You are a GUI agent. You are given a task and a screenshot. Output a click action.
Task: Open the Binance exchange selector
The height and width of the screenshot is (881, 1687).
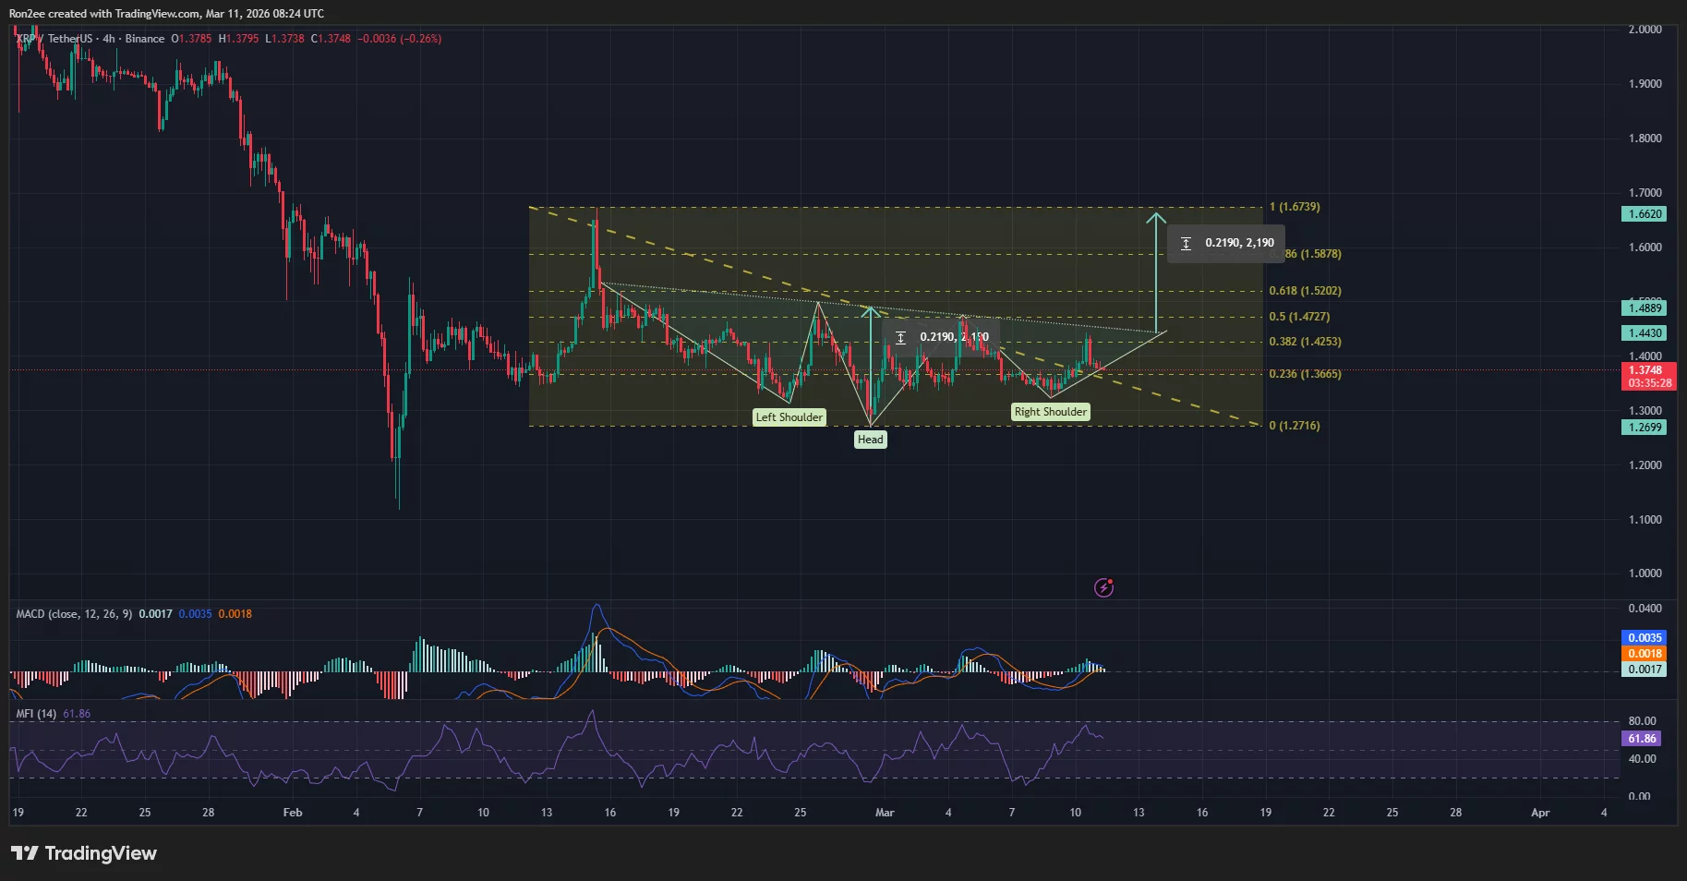point(145,39)
